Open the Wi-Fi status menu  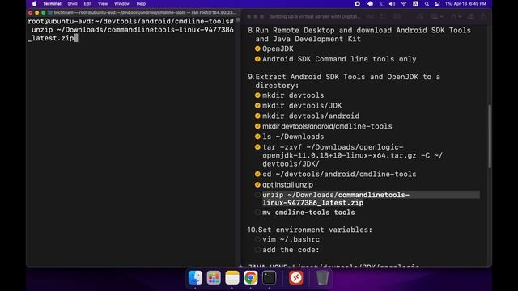tap(404, 4)
